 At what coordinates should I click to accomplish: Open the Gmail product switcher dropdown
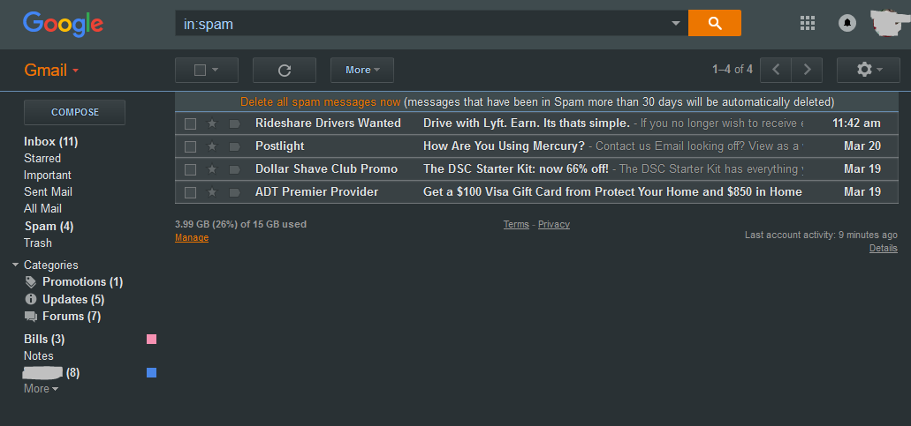point(51,71)
